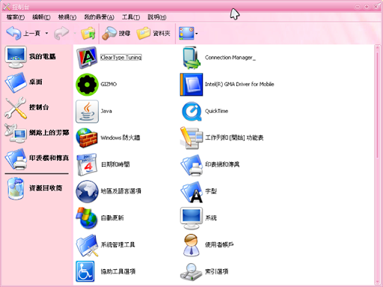Open 索引選項 icon
Image resolution: width=383 pixels, height=287 pixels.
191,271
